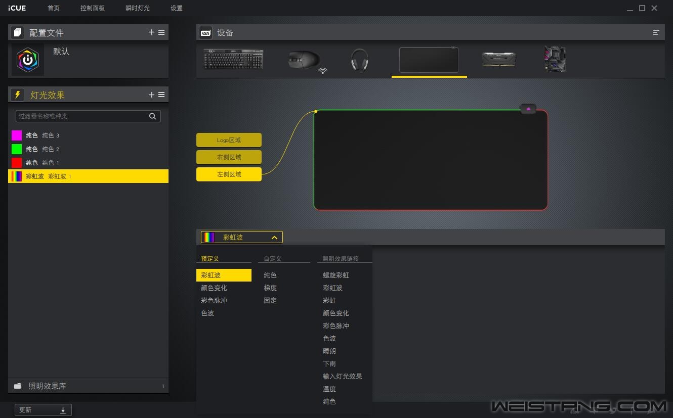The height and width of the screenshot is (418, 673).
Task: Click the 右侧区域 zone button
Action: point(229,157)
